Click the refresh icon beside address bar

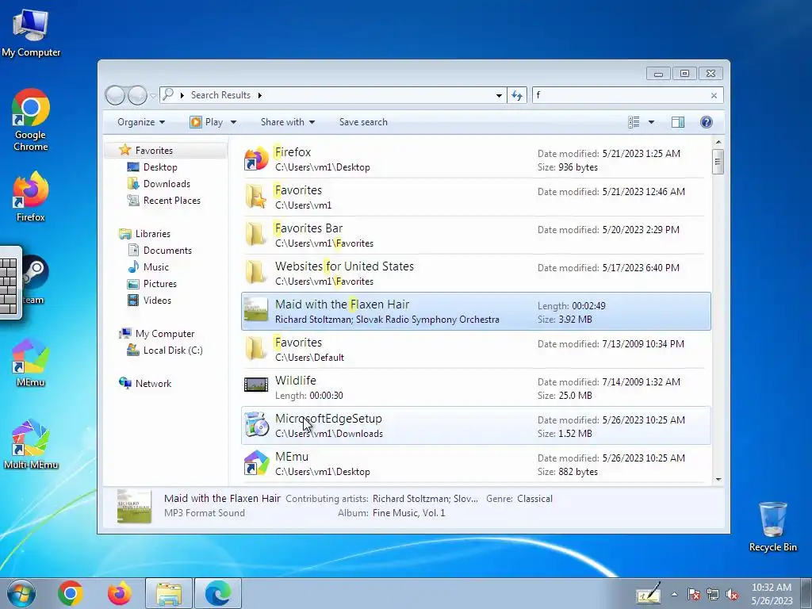[x=517, y=95]
